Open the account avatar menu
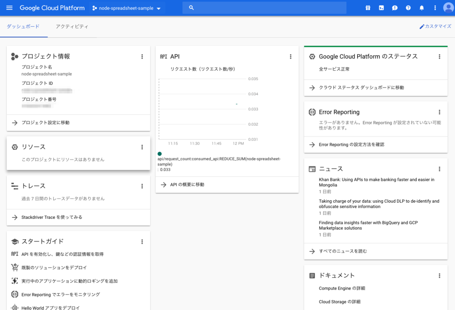The width and height of the screenshot is (455, 310). tap(448, 8)
